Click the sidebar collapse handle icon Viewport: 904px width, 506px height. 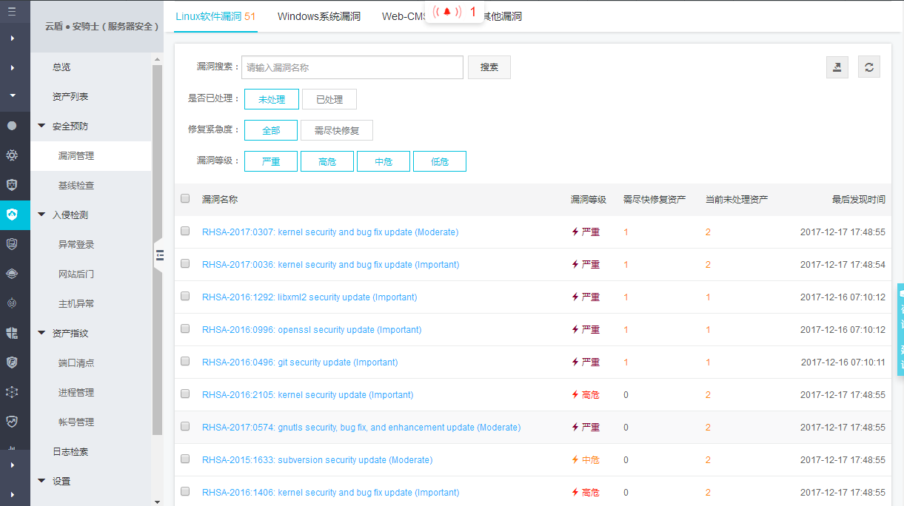[158, 255]
